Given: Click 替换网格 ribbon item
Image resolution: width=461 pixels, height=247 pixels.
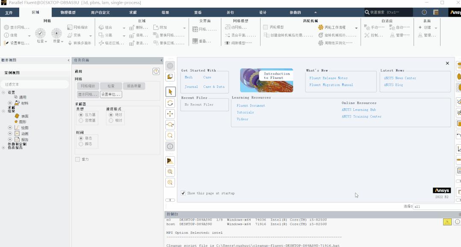Looking at the screenshot, I should (169, 35).
